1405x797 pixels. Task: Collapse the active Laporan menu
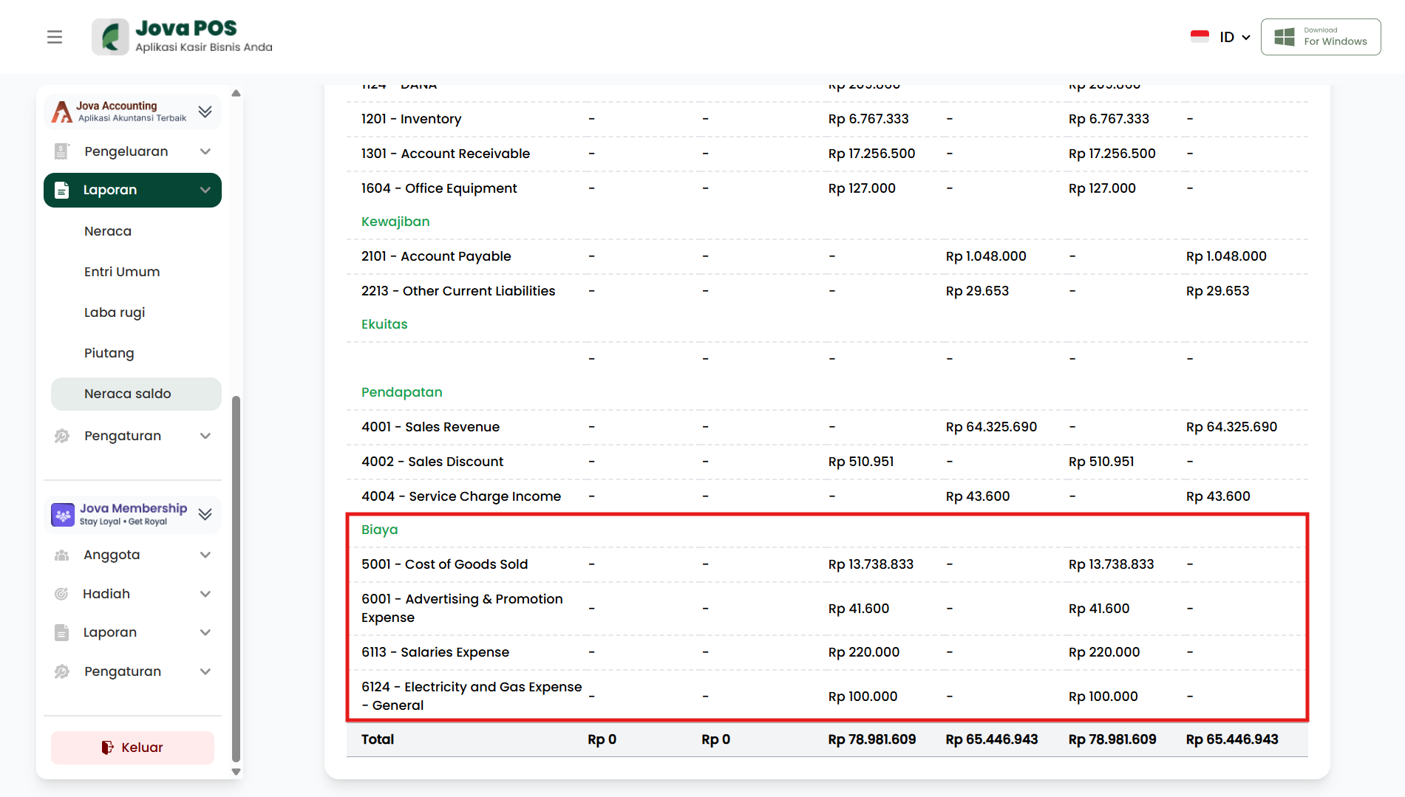(205, 190)
